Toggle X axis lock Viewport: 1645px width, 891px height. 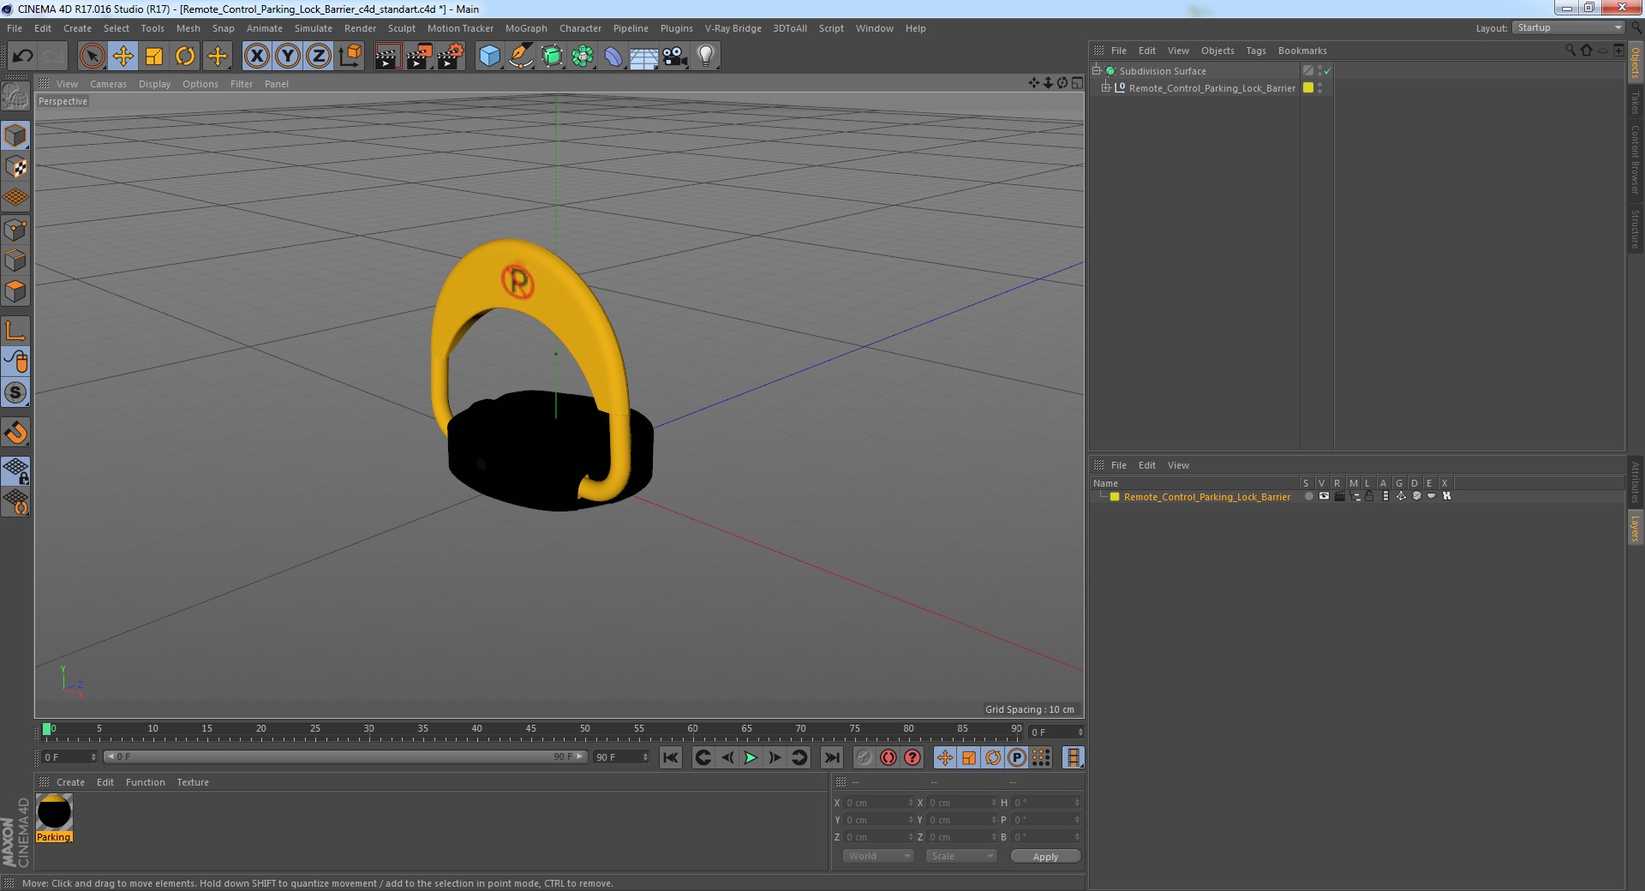click(x=256, y=57)
